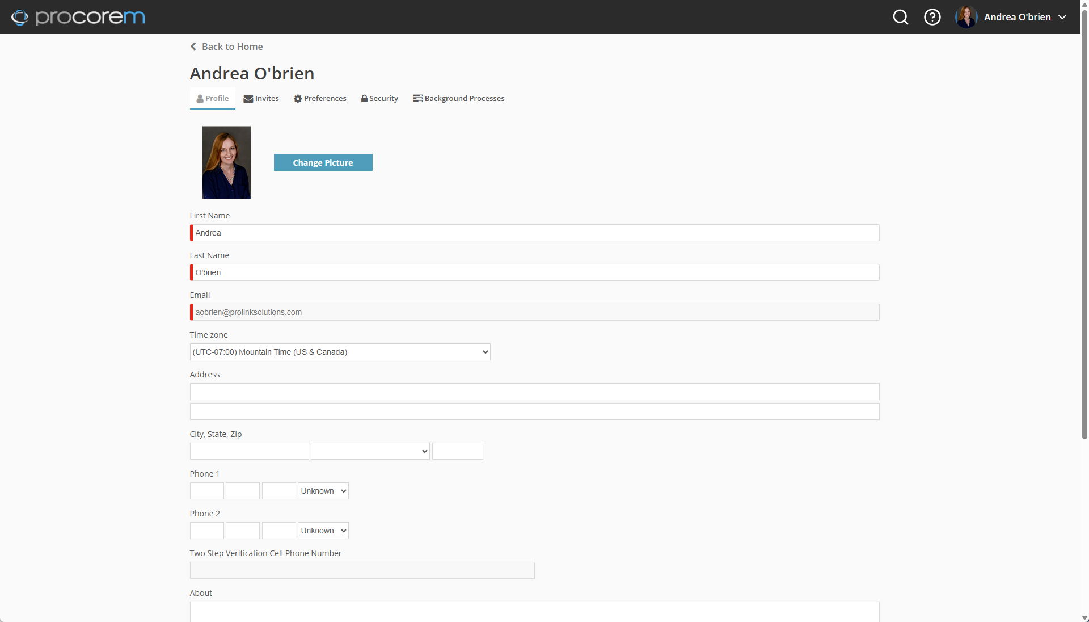Switch to the Security tab
This screenshot has width=1089, height=622.
379,98
